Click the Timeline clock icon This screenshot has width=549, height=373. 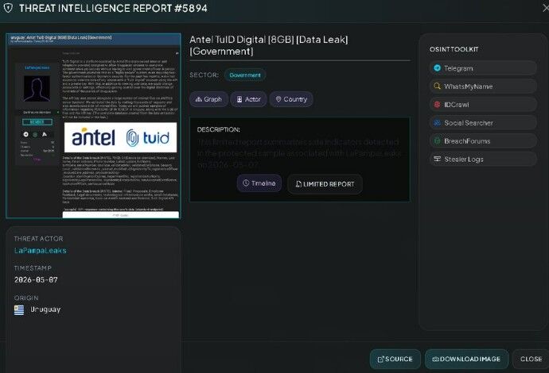coord(246,183)
